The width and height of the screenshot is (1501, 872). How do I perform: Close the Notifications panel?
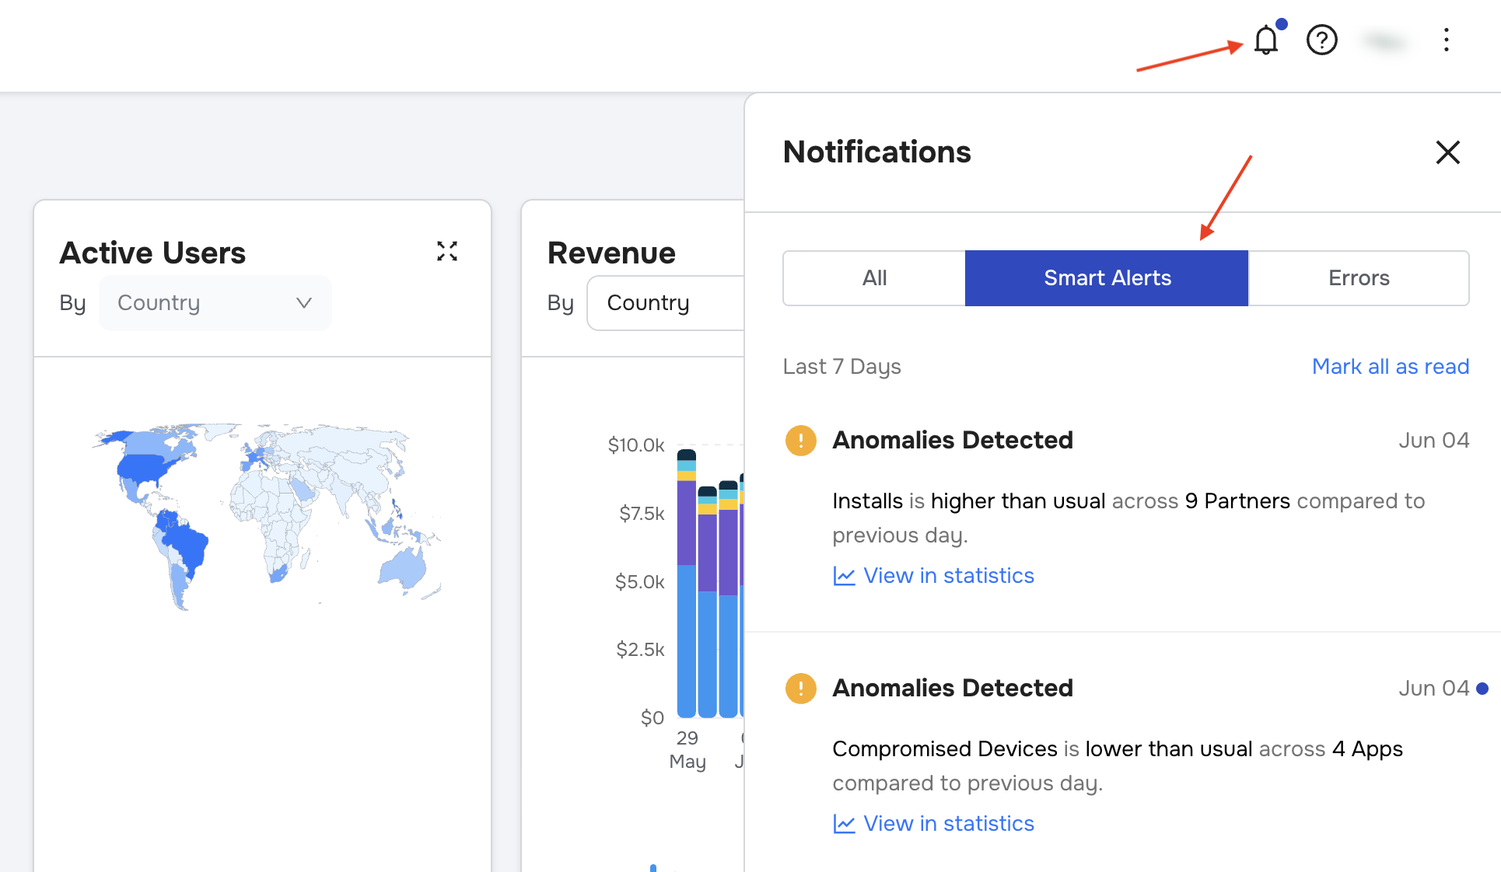(1447, 152)
